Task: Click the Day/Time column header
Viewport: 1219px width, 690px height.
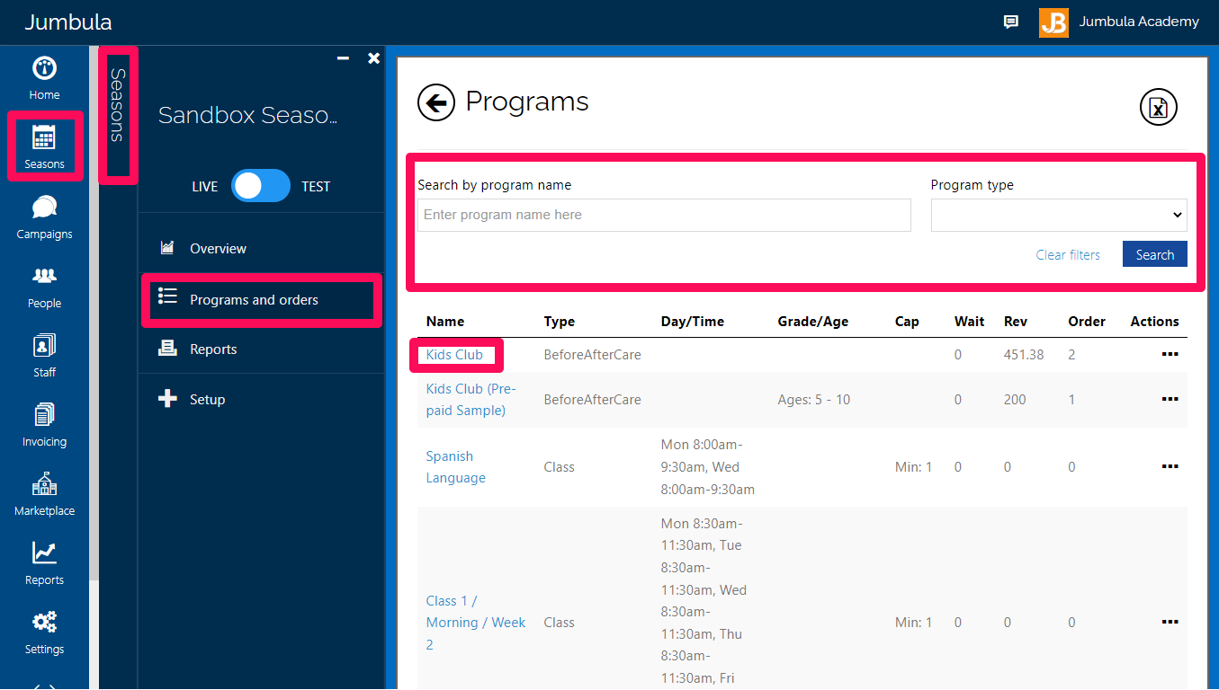Action: (692, 321)
